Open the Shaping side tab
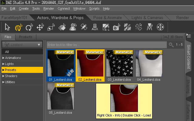The image size is (194, 121). pyautogui.click(x=189, y=87)
